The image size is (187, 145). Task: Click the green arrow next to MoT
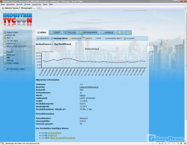pos(12,38)
